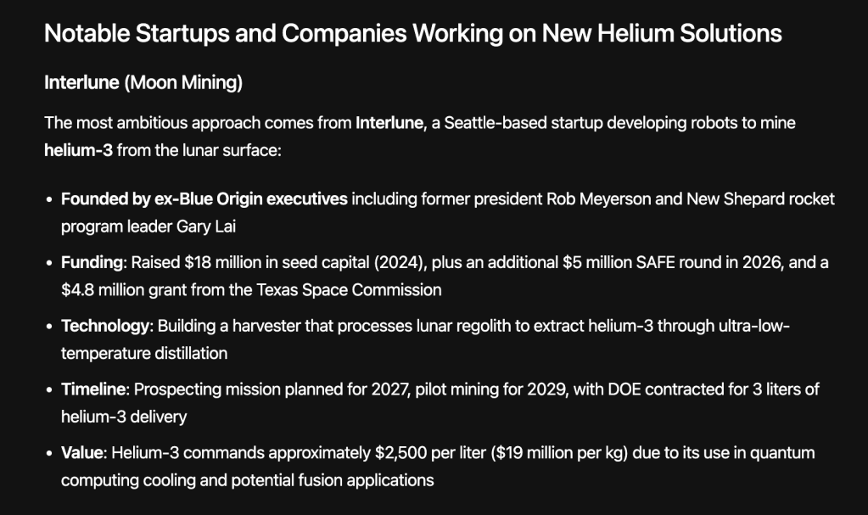868x515 pixels.
Task: Click the bold "Funding" label
Action: click(x=92, y=262)
